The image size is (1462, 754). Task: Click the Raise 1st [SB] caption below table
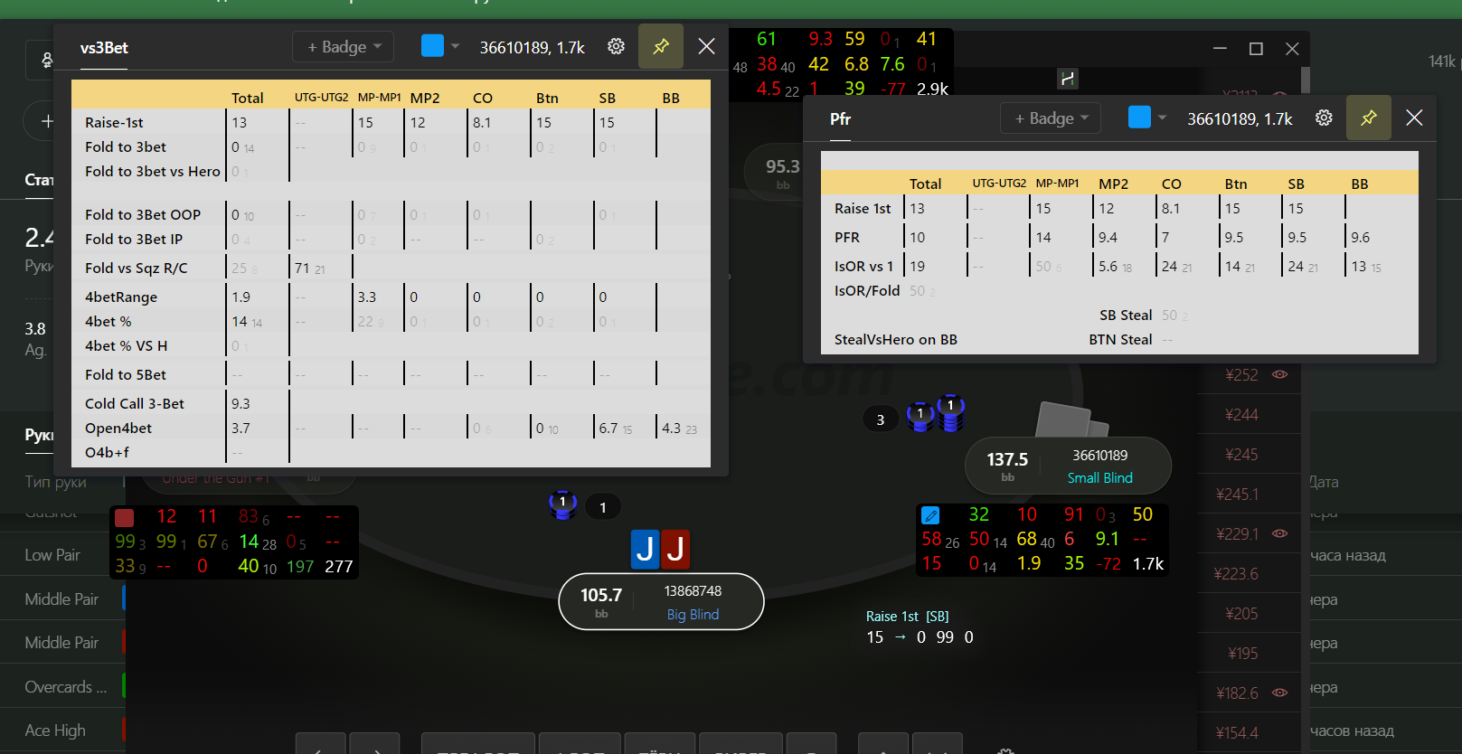click(x=908, y=617)
